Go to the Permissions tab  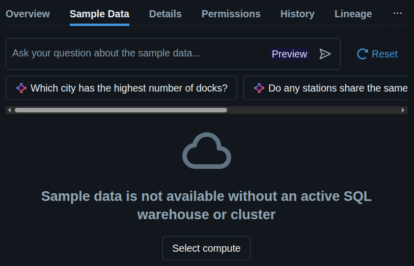pos(231,14)
